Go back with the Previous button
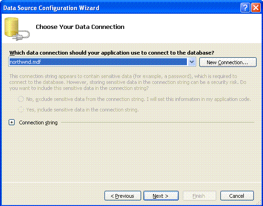 coord(123,196)
